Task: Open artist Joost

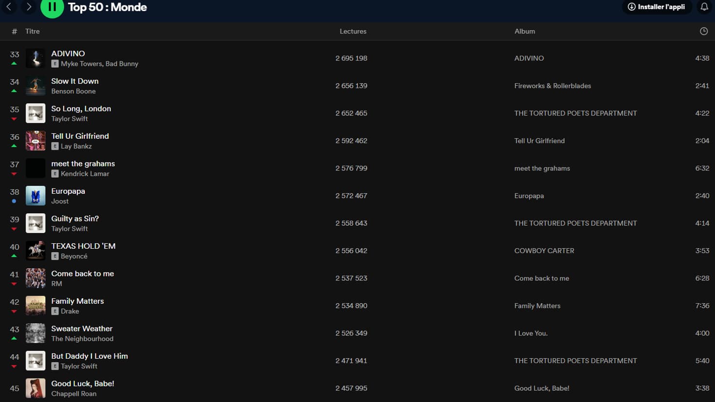Action: 60,201
